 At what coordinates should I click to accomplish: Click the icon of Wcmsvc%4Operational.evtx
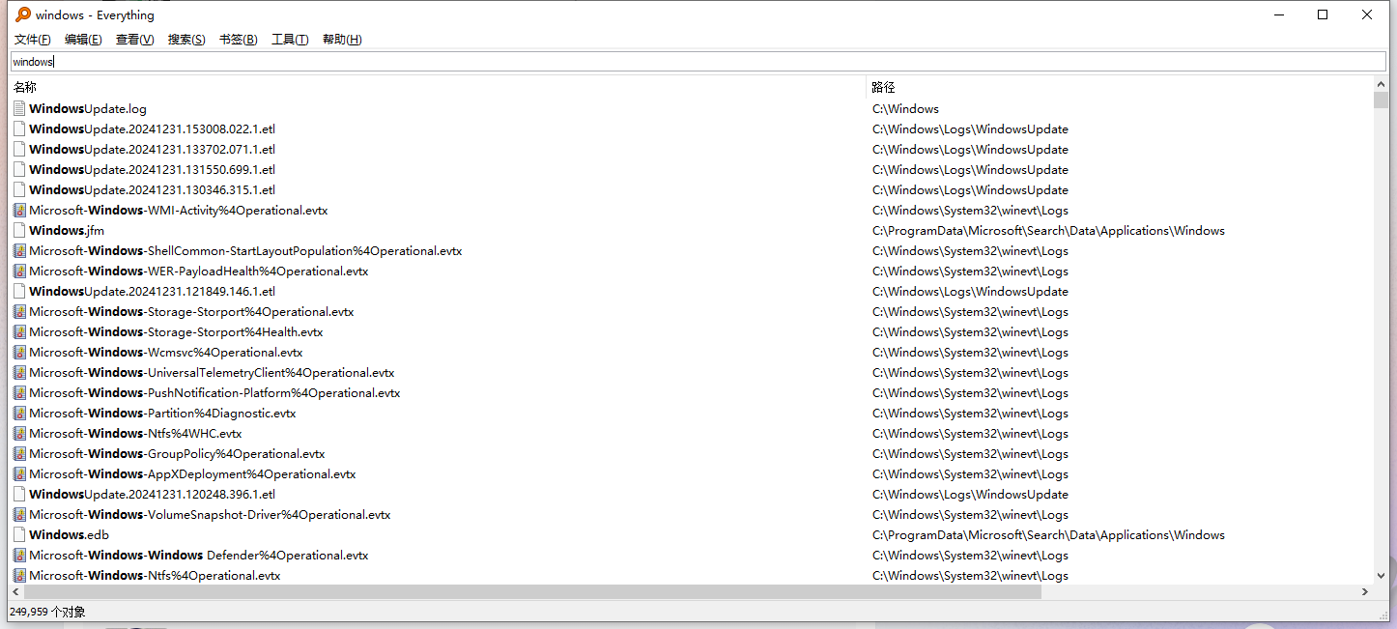coord(19,353)
